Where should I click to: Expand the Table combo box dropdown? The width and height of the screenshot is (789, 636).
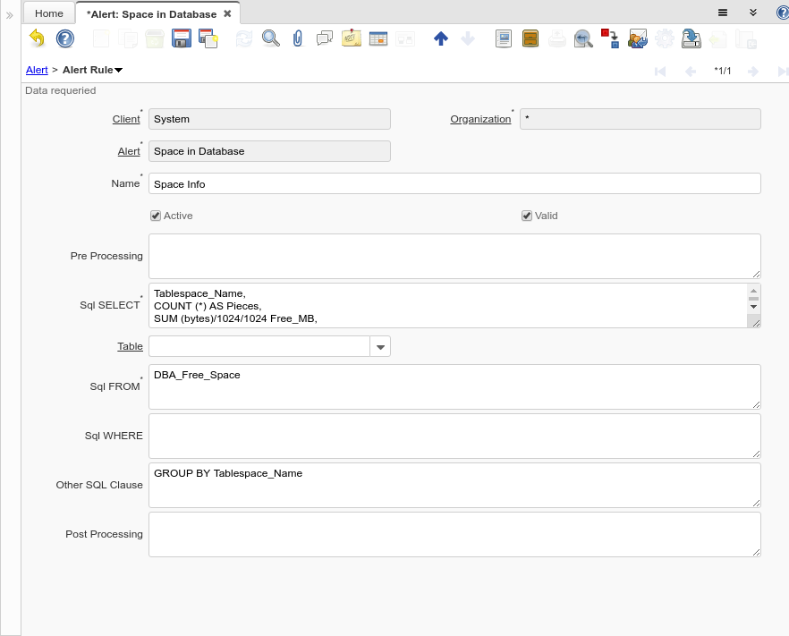point(380,347)
